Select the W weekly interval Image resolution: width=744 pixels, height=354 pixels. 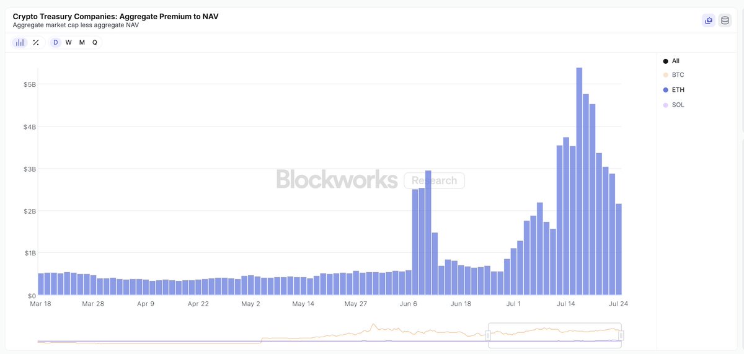click(69, 42)
